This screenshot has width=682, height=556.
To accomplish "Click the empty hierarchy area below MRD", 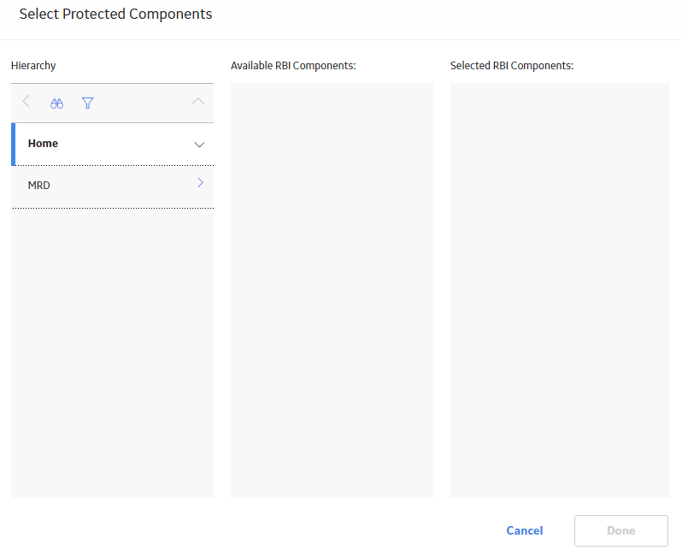I will pos(112,352).
